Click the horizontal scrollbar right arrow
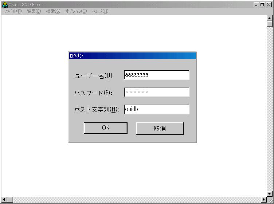 coord(264,199)
